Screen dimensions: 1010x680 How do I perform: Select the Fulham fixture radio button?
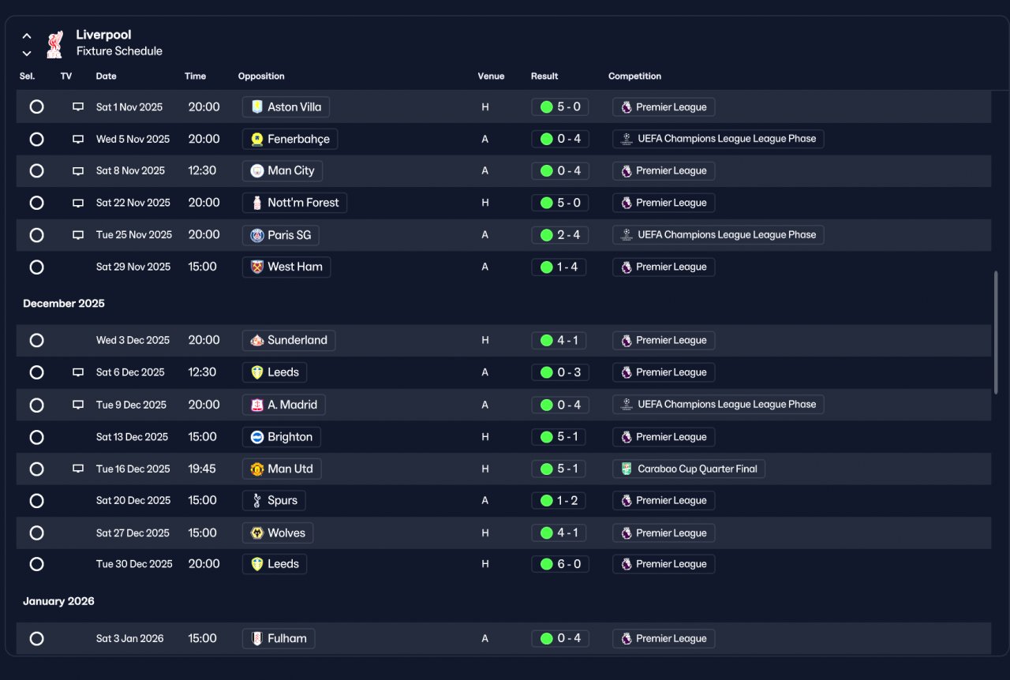pos(36,638)
